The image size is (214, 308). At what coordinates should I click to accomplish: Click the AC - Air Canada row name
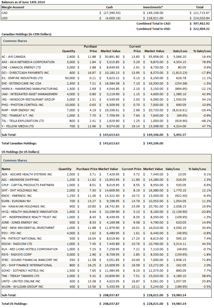[x=13, y=56]
